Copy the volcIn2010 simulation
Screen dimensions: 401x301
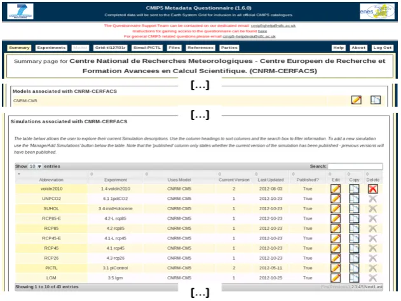tap(354, 189)
